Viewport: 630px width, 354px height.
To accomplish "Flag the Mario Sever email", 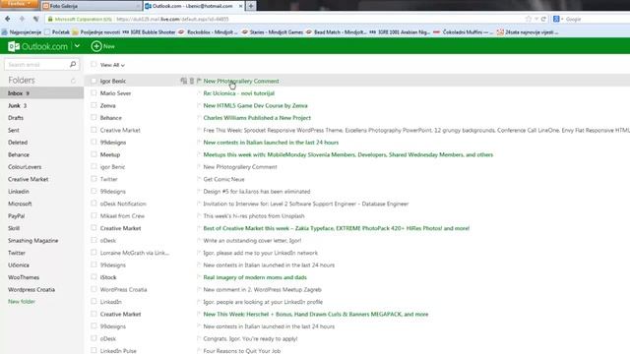I will (199, 93).
